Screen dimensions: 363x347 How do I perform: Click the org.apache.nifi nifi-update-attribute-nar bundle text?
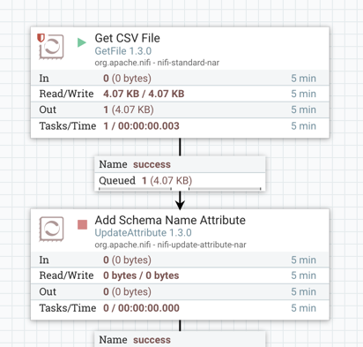click(x=170, y=245)
